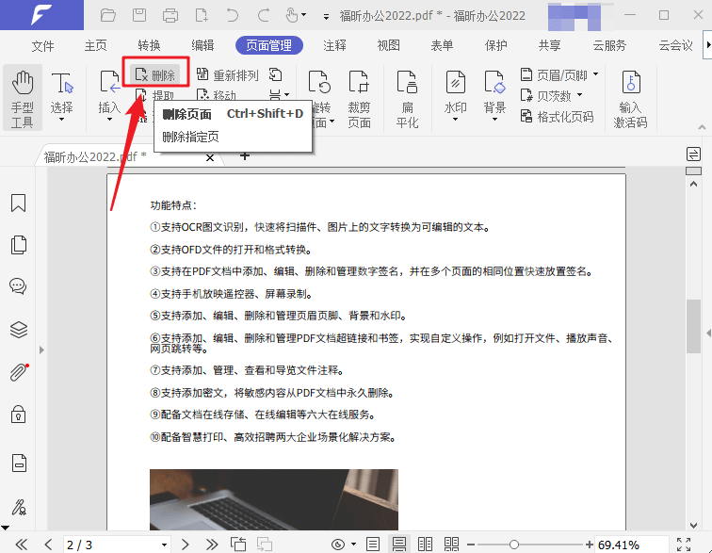Switch to Cloud Services (云服务) tab
This screenshot has width=712, height=553.
[609, 45]
